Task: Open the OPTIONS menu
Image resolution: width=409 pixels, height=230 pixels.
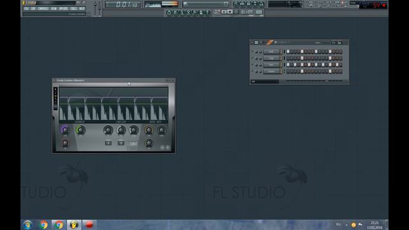Action: click(63, 8)
